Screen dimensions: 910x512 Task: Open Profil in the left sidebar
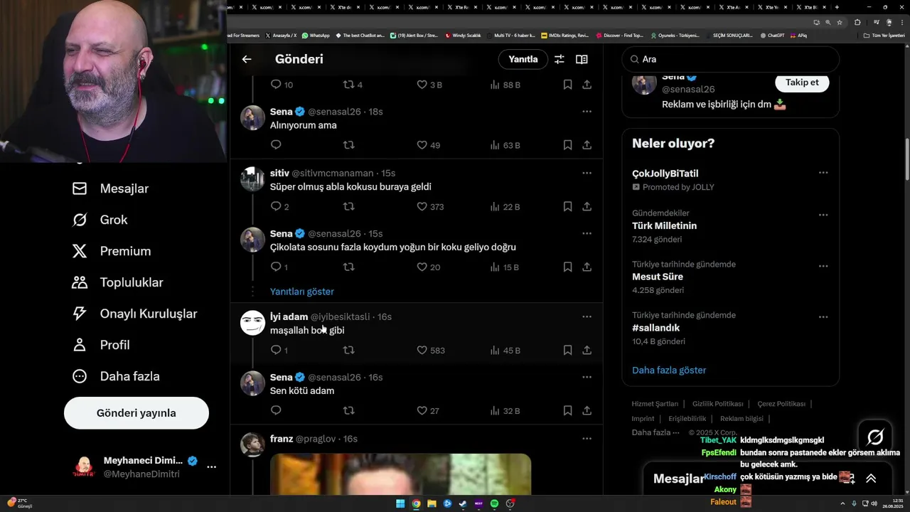pyautogui.click(x=101, y=345)
